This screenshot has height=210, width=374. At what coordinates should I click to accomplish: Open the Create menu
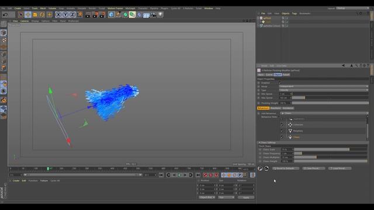pyautogui.click(x=18, y=8)
